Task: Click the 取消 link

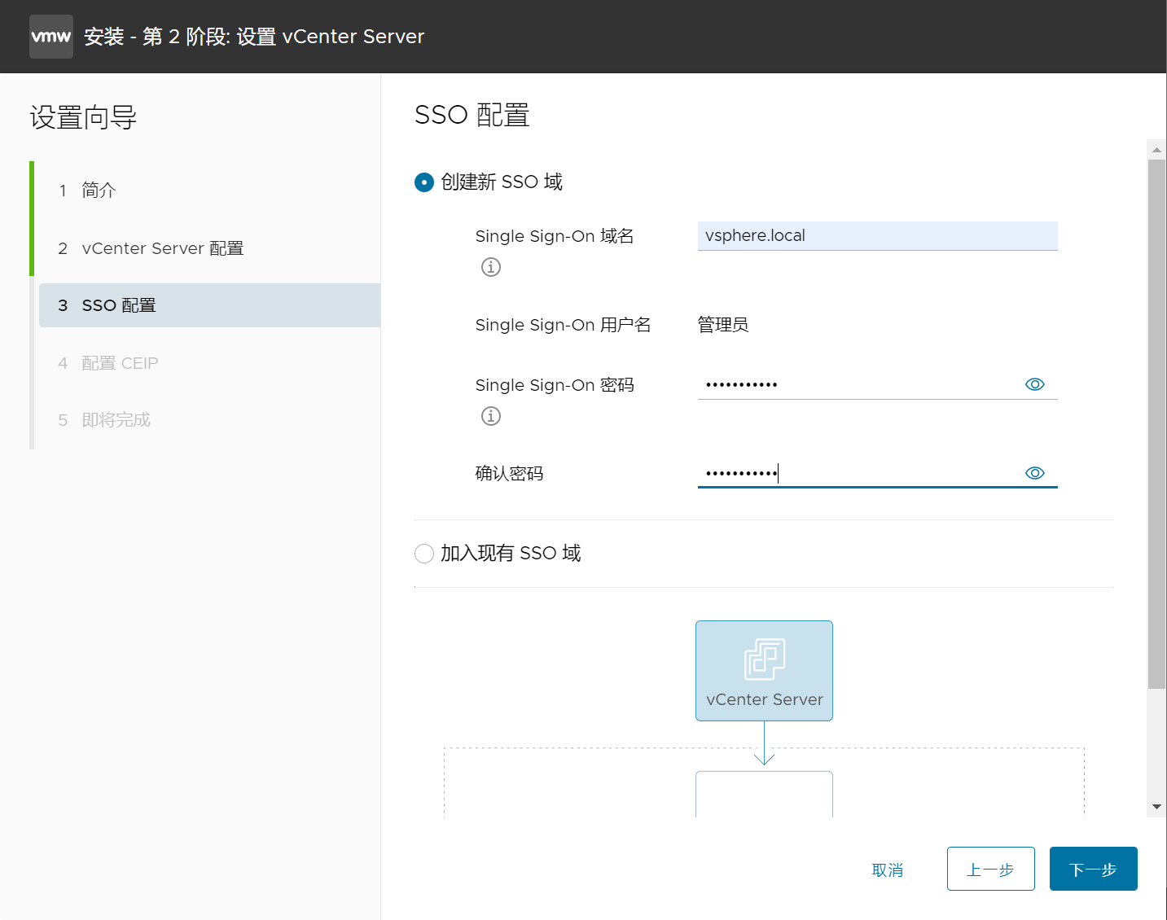Action: [888, 870]
